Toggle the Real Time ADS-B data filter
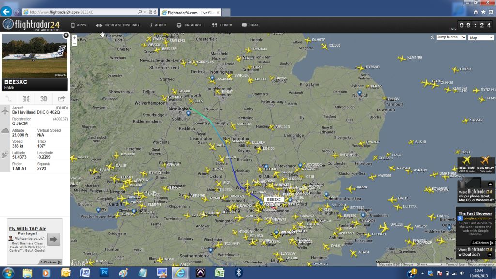Image resolution: width=496 pixels, height=279 pixels. [x=466, y=165]
